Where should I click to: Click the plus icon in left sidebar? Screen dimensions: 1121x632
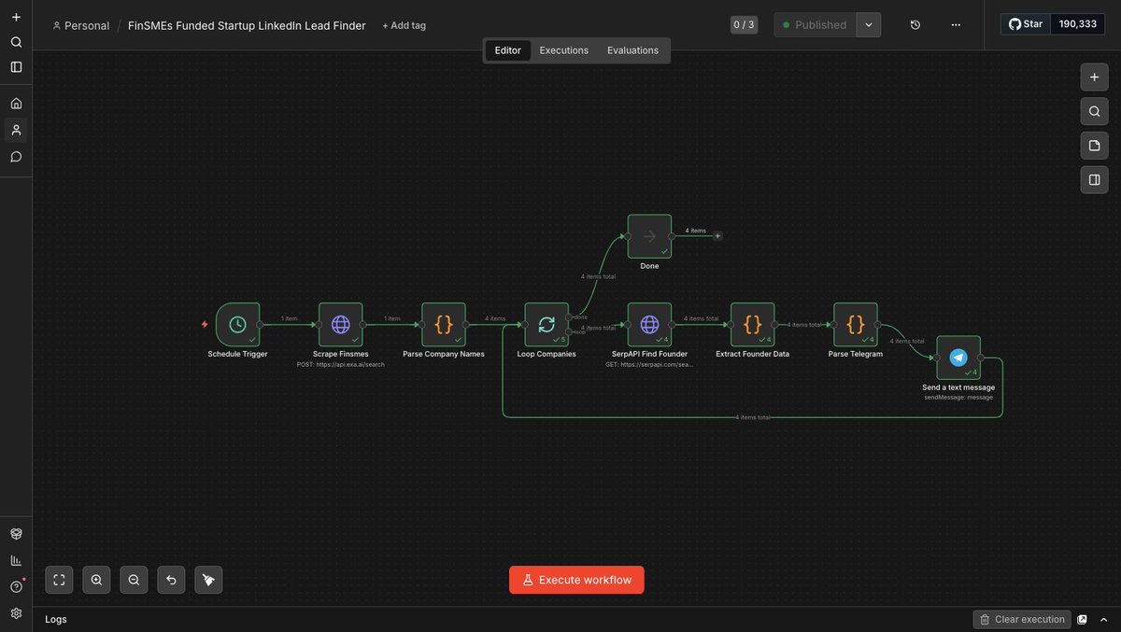pos(16,17)
